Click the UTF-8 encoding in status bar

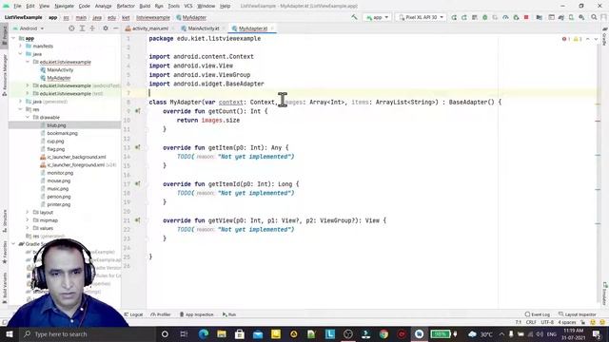547,322
